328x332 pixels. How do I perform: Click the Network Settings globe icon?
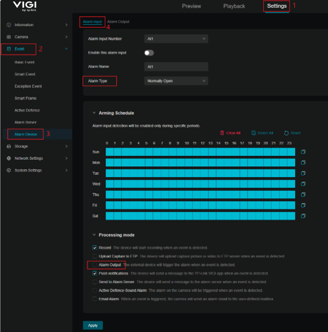point(9,158)
